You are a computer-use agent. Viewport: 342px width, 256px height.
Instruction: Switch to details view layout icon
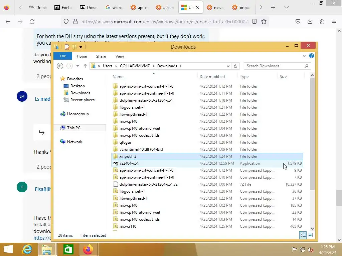click(x=303, y=235)
